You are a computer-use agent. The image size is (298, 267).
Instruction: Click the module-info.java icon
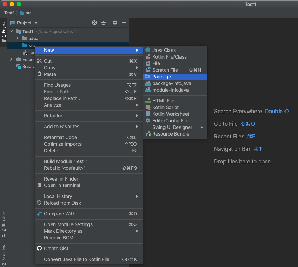point(148,90)
